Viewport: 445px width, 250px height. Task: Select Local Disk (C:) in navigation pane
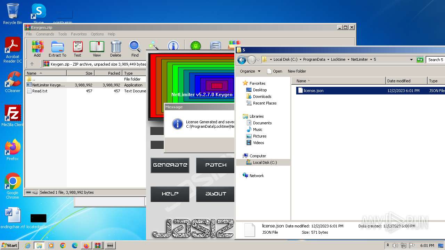[x=265, y=162]
